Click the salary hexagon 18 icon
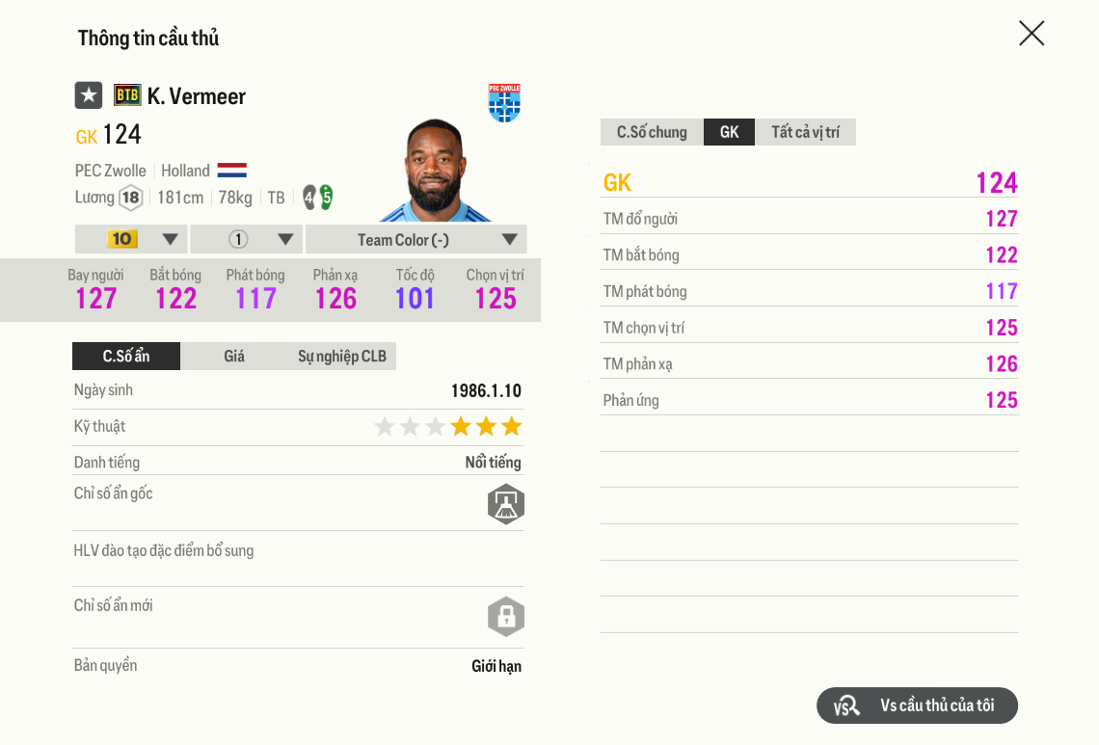1099x745 pixels. (x=130, y=198)
